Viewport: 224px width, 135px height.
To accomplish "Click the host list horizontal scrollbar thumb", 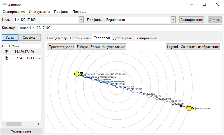I will (14, 124).
